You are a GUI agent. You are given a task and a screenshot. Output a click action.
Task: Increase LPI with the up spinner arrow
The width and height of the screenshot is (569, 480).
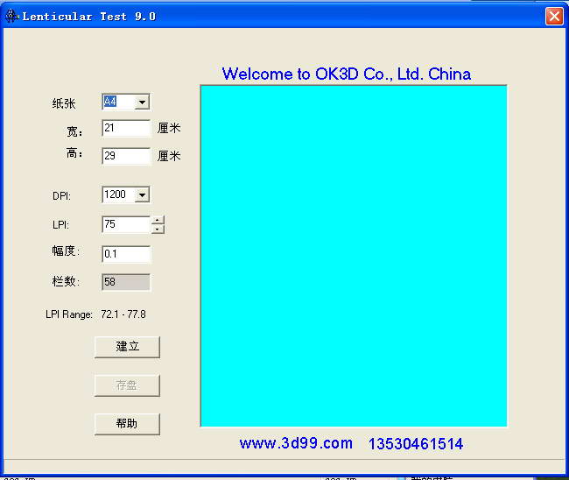(x=158, y=221)
